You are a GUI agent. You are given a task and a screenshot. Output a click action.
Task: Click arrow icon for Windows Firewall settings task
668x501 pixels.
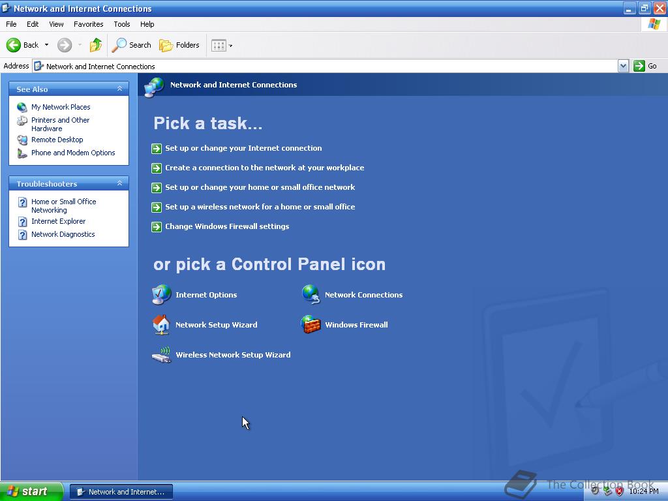[x=157, y=226]
